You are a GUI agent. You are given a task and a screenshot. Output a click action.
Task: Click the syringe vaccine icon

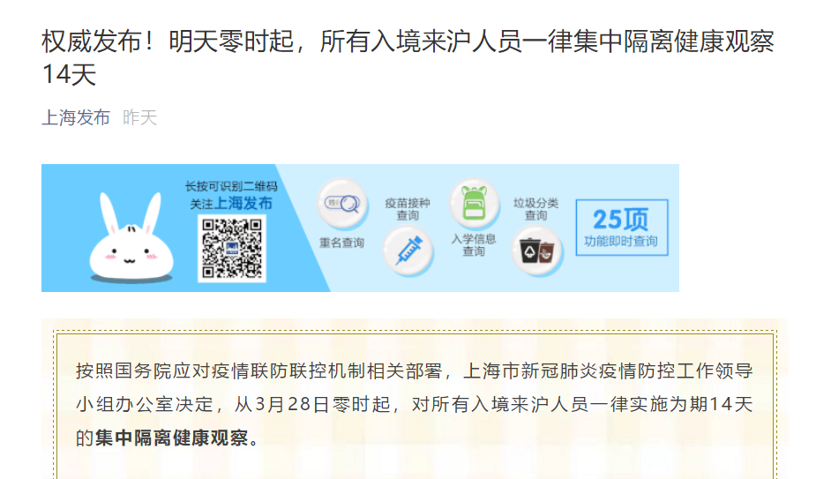(x=408, y=252)
